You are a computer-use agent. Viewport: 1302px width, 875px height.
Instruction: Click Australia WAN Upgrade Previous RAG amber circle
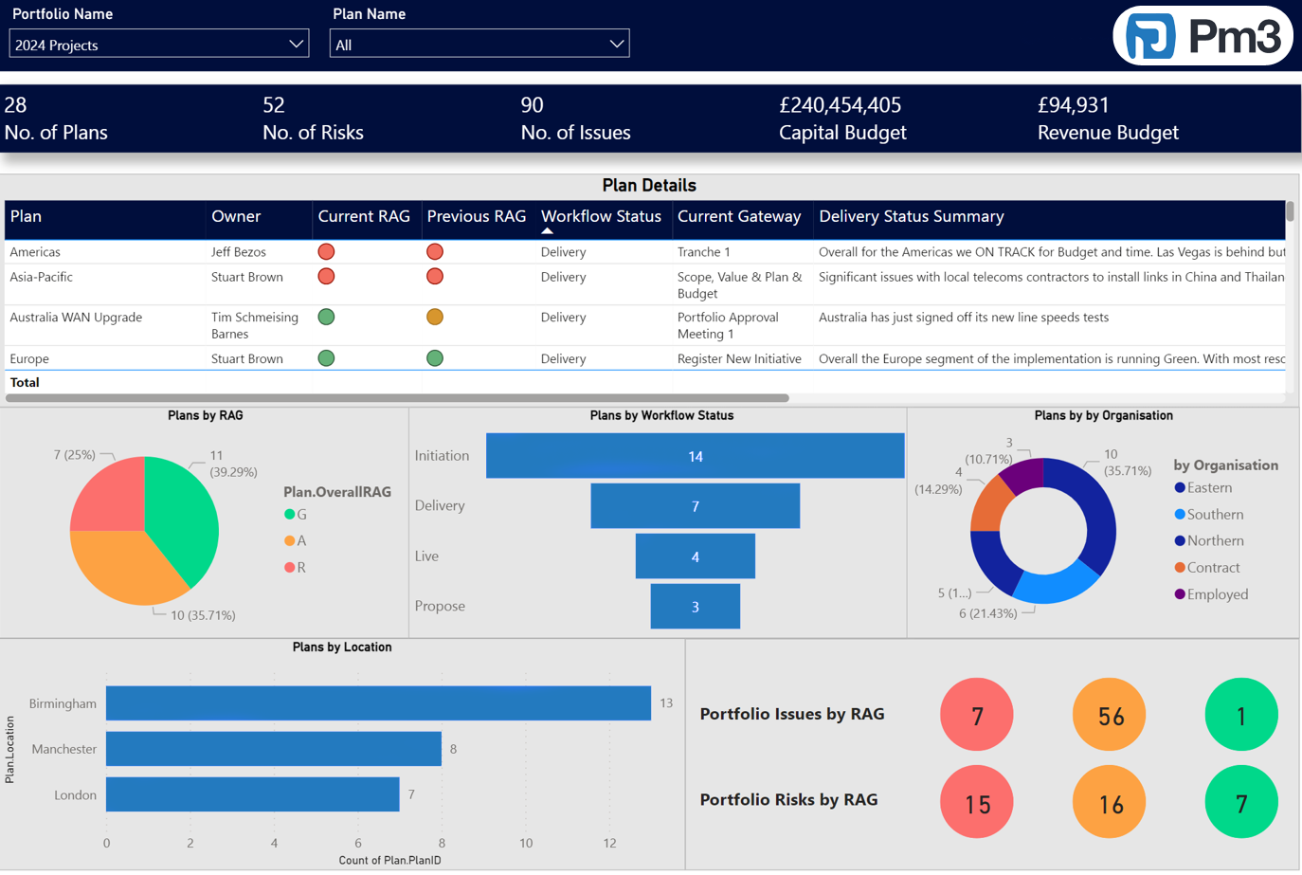[435, 318]
